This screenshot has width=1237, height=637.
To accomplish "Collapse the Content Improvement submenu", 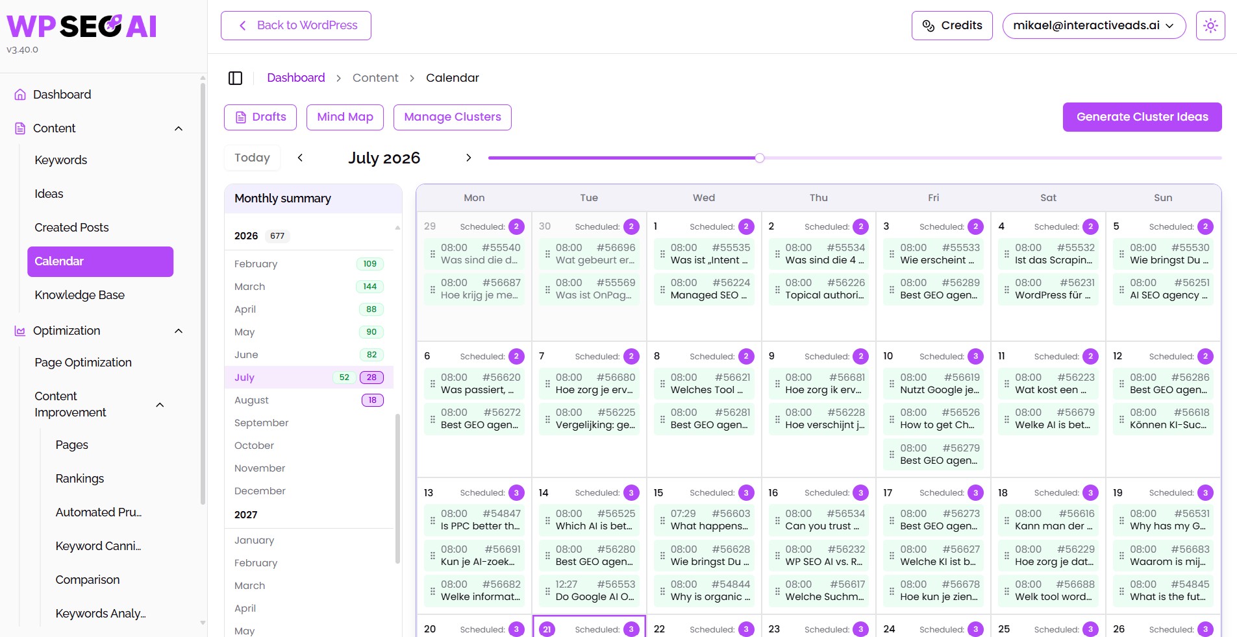I will (160, 405).
